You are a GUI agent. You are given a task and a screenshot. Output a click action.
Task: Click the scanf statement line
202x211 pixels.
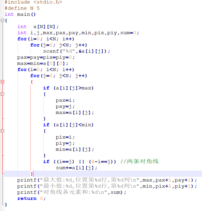click(x=77, y=51)
